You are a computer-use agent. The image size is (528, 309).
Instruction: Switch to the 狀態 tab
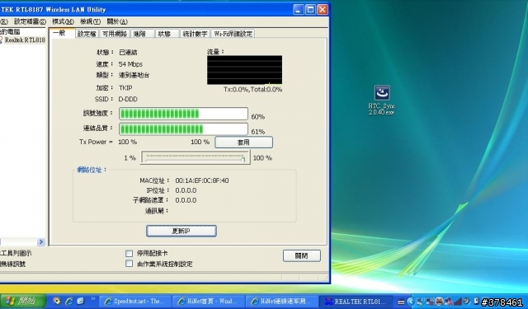tap(167, 34)
